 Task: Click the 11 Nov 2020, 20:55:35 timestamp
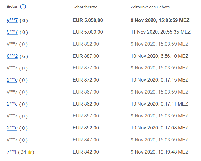[161, 32]
